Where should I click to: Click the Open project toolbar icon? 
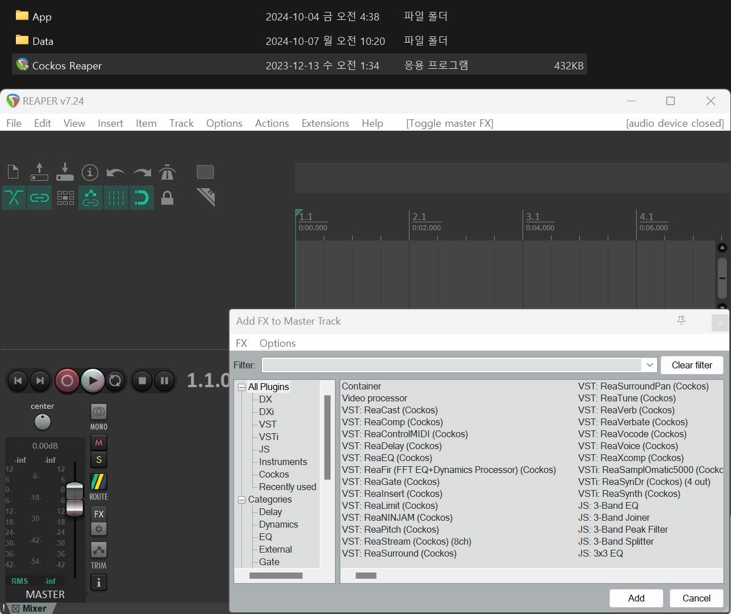[39, 172]
